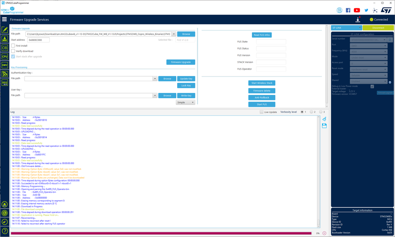The width and height of the screenshot is (395, 237).
Task: Open Erasing & Programming (download icon)
Action: (4, 38)
